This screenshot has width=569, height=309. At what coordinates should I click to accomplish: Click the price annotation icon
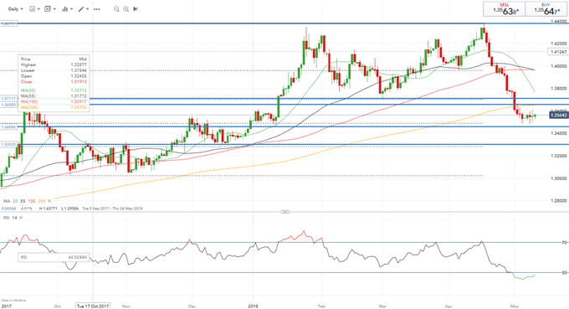pyautogui.click(x=48, y=9)
